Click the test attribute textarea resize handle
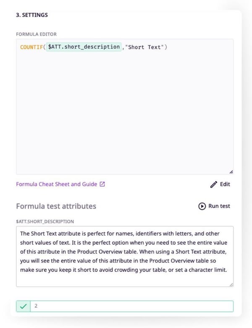The image size is (252, 328). 231,284
